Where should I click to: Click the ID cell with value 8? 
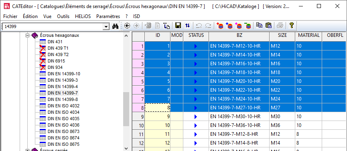point(158,108)
